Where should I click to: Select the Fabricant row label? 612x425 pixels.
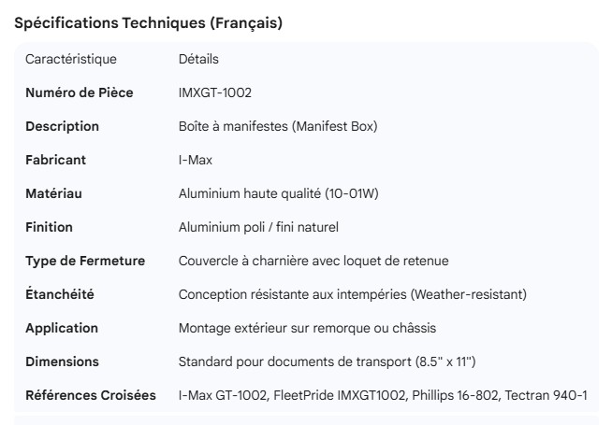coord(56,160)
